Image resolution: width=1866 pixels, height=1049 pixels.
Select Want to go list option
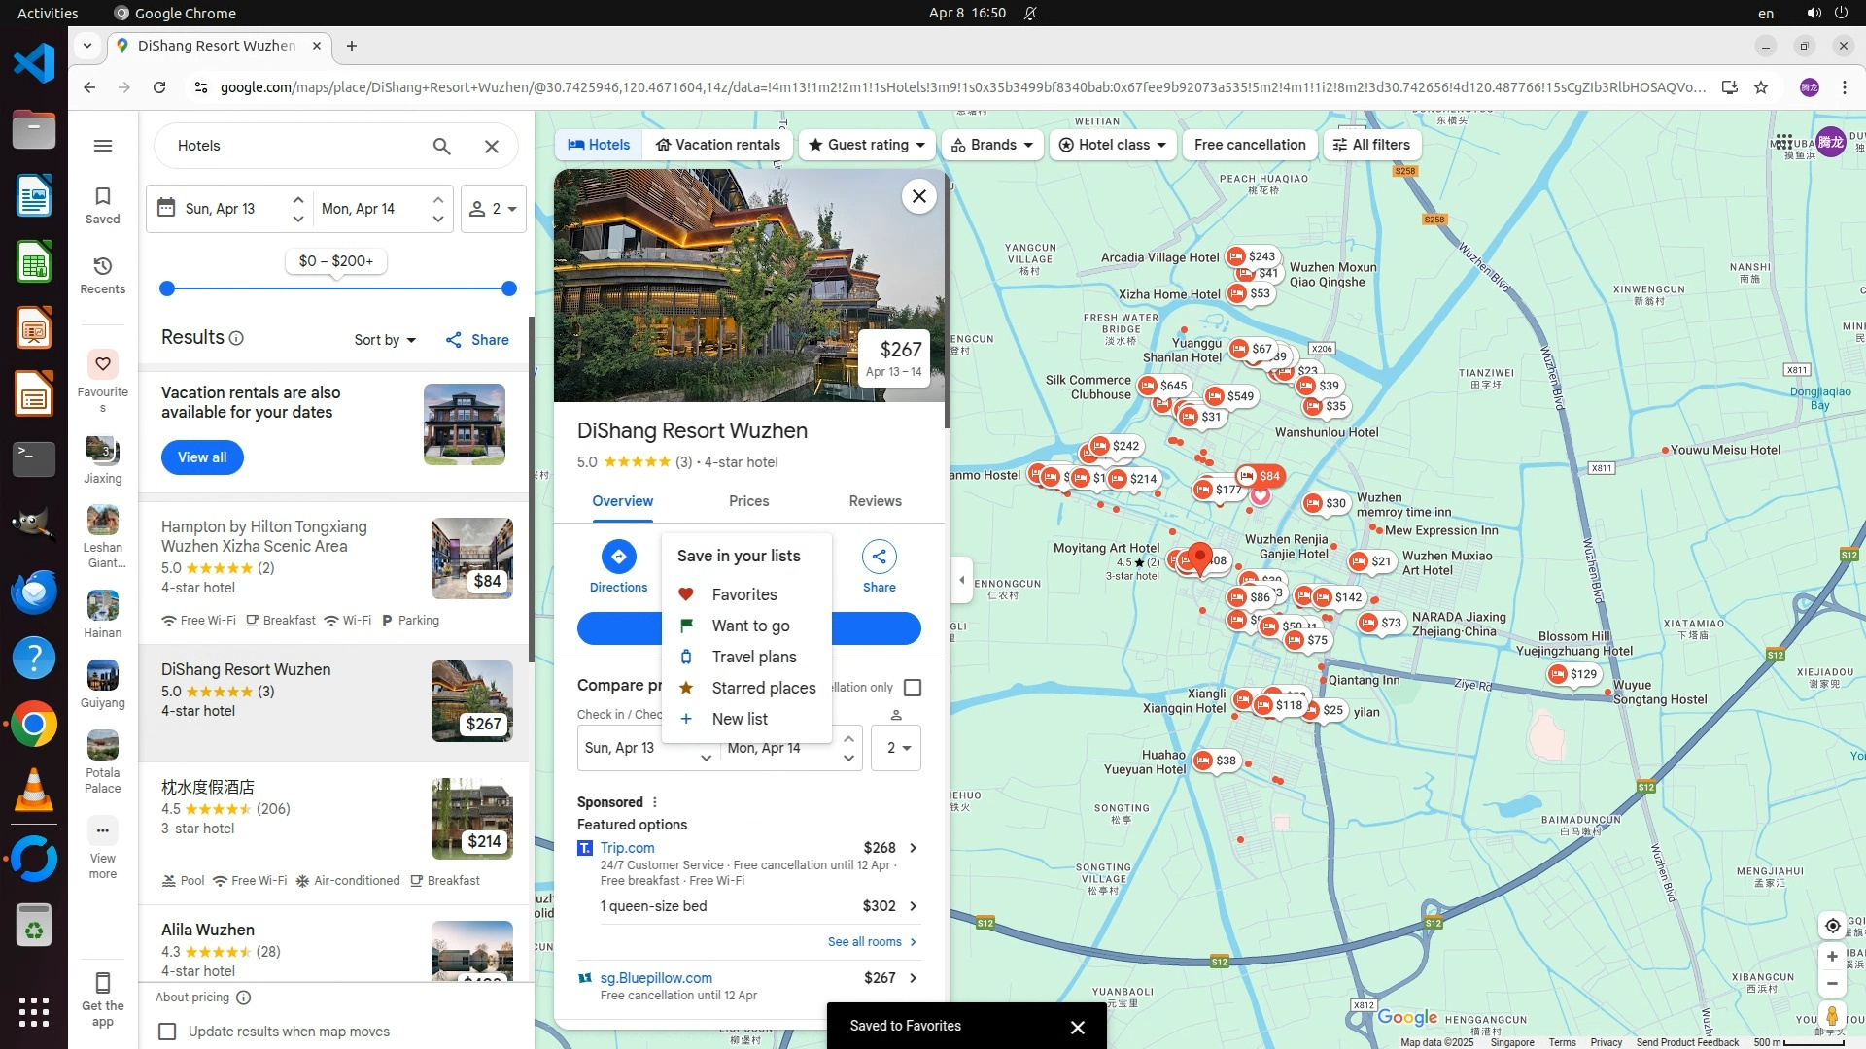(750, 626)
